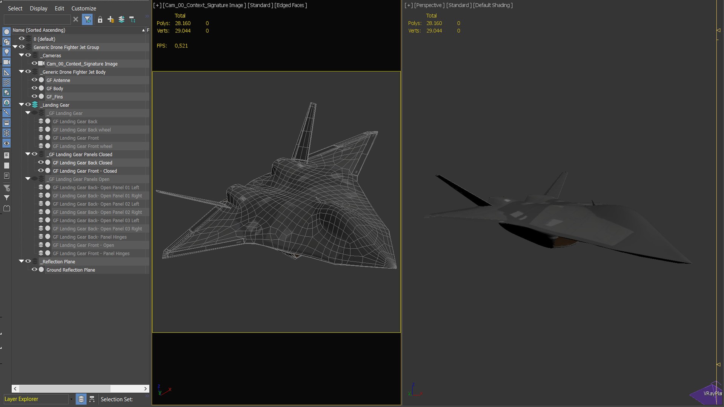
Task: Click the Sort by Hierarchy toolbar icon
Action: pyautogui.click(x=132, y=19)
